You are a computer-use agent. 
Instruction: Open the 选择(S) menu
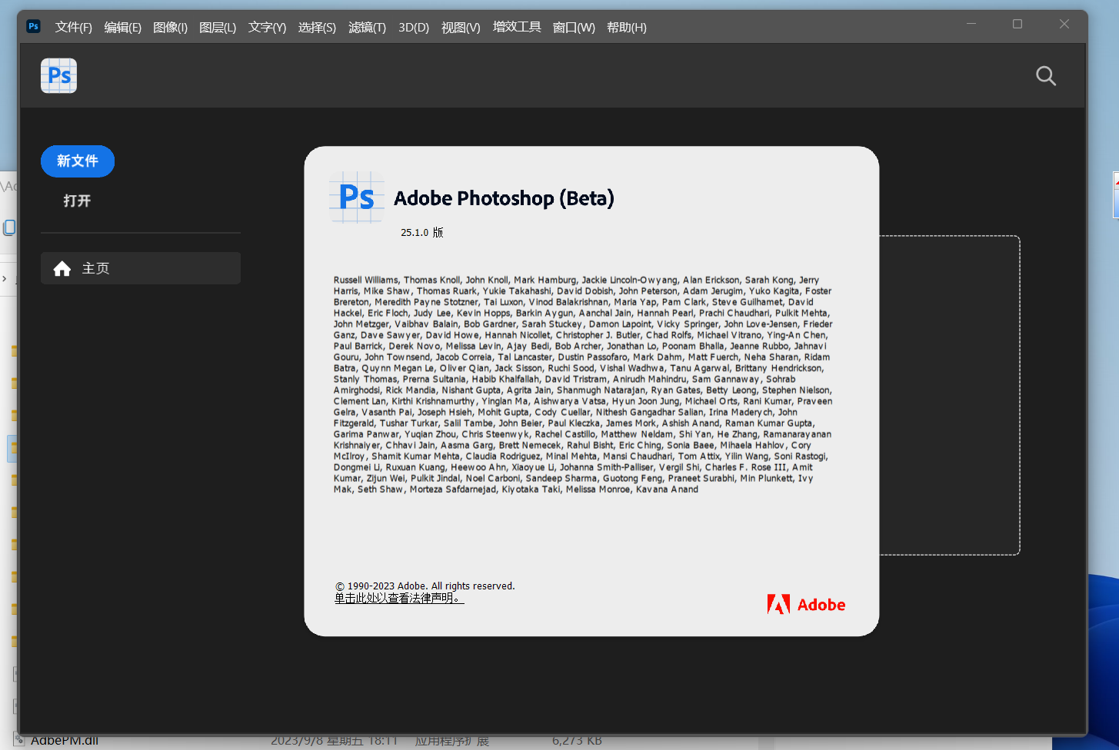point(317,27)
